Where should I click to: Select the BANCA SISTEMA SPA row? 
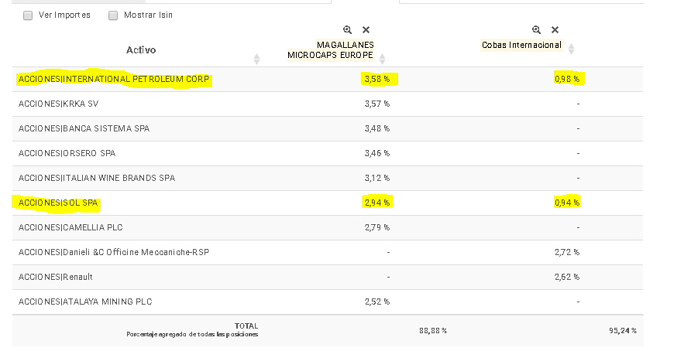click(x=328, y=128)
